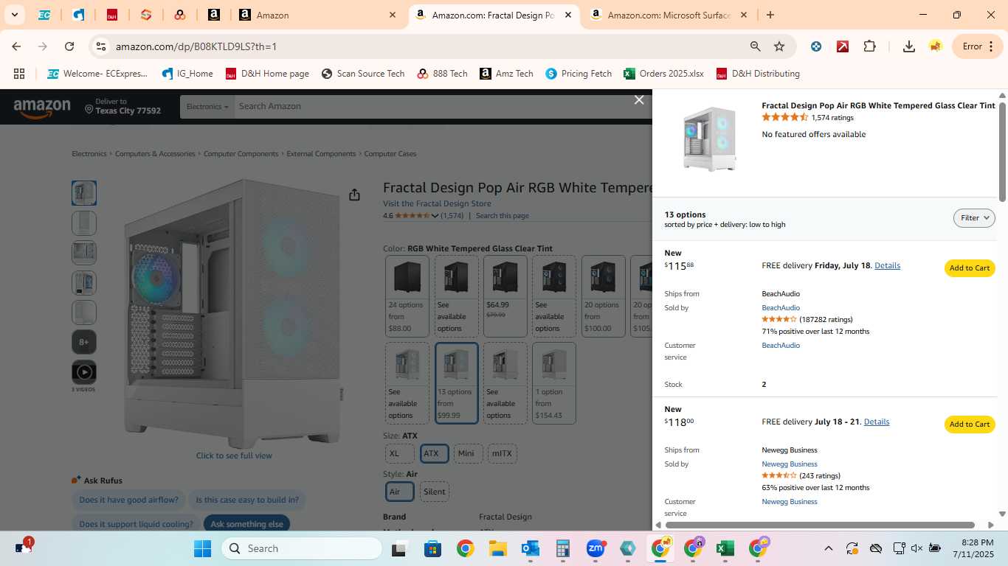Open delivery Details for Friday, July 18
The height and width of the screenshot is (566, 1008).
(x=887, y=265)
